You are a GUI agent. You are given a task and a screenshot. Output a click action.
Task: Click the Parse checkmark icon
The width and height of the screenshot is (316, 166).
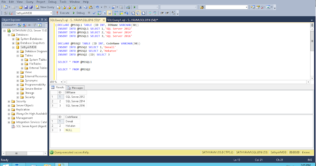(x=94, y=13)
